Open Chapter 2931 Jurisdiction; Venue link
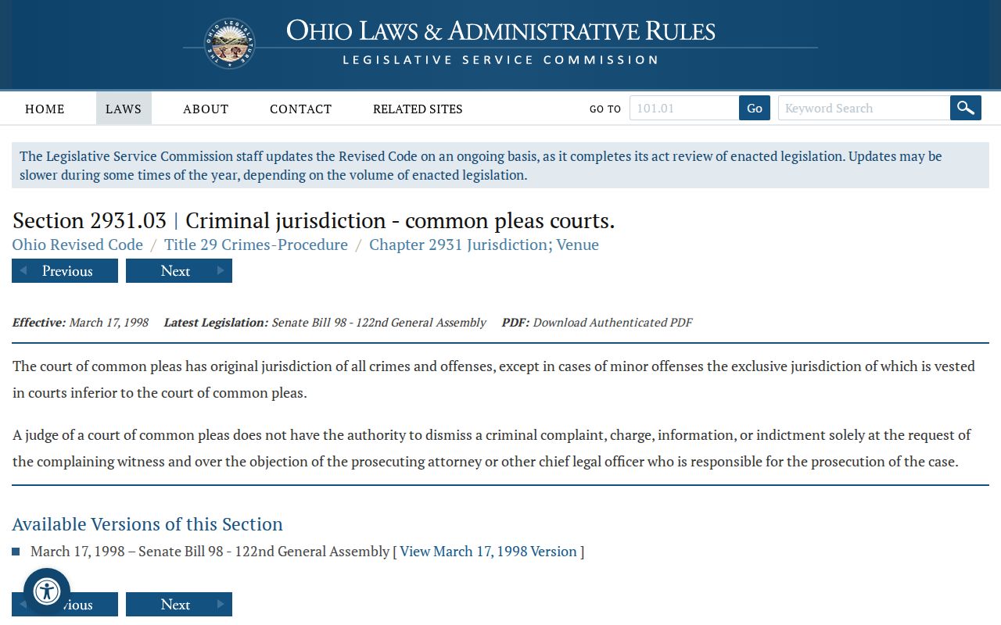This screenshot has height=625, width=1001. click(x=484, y=245)
